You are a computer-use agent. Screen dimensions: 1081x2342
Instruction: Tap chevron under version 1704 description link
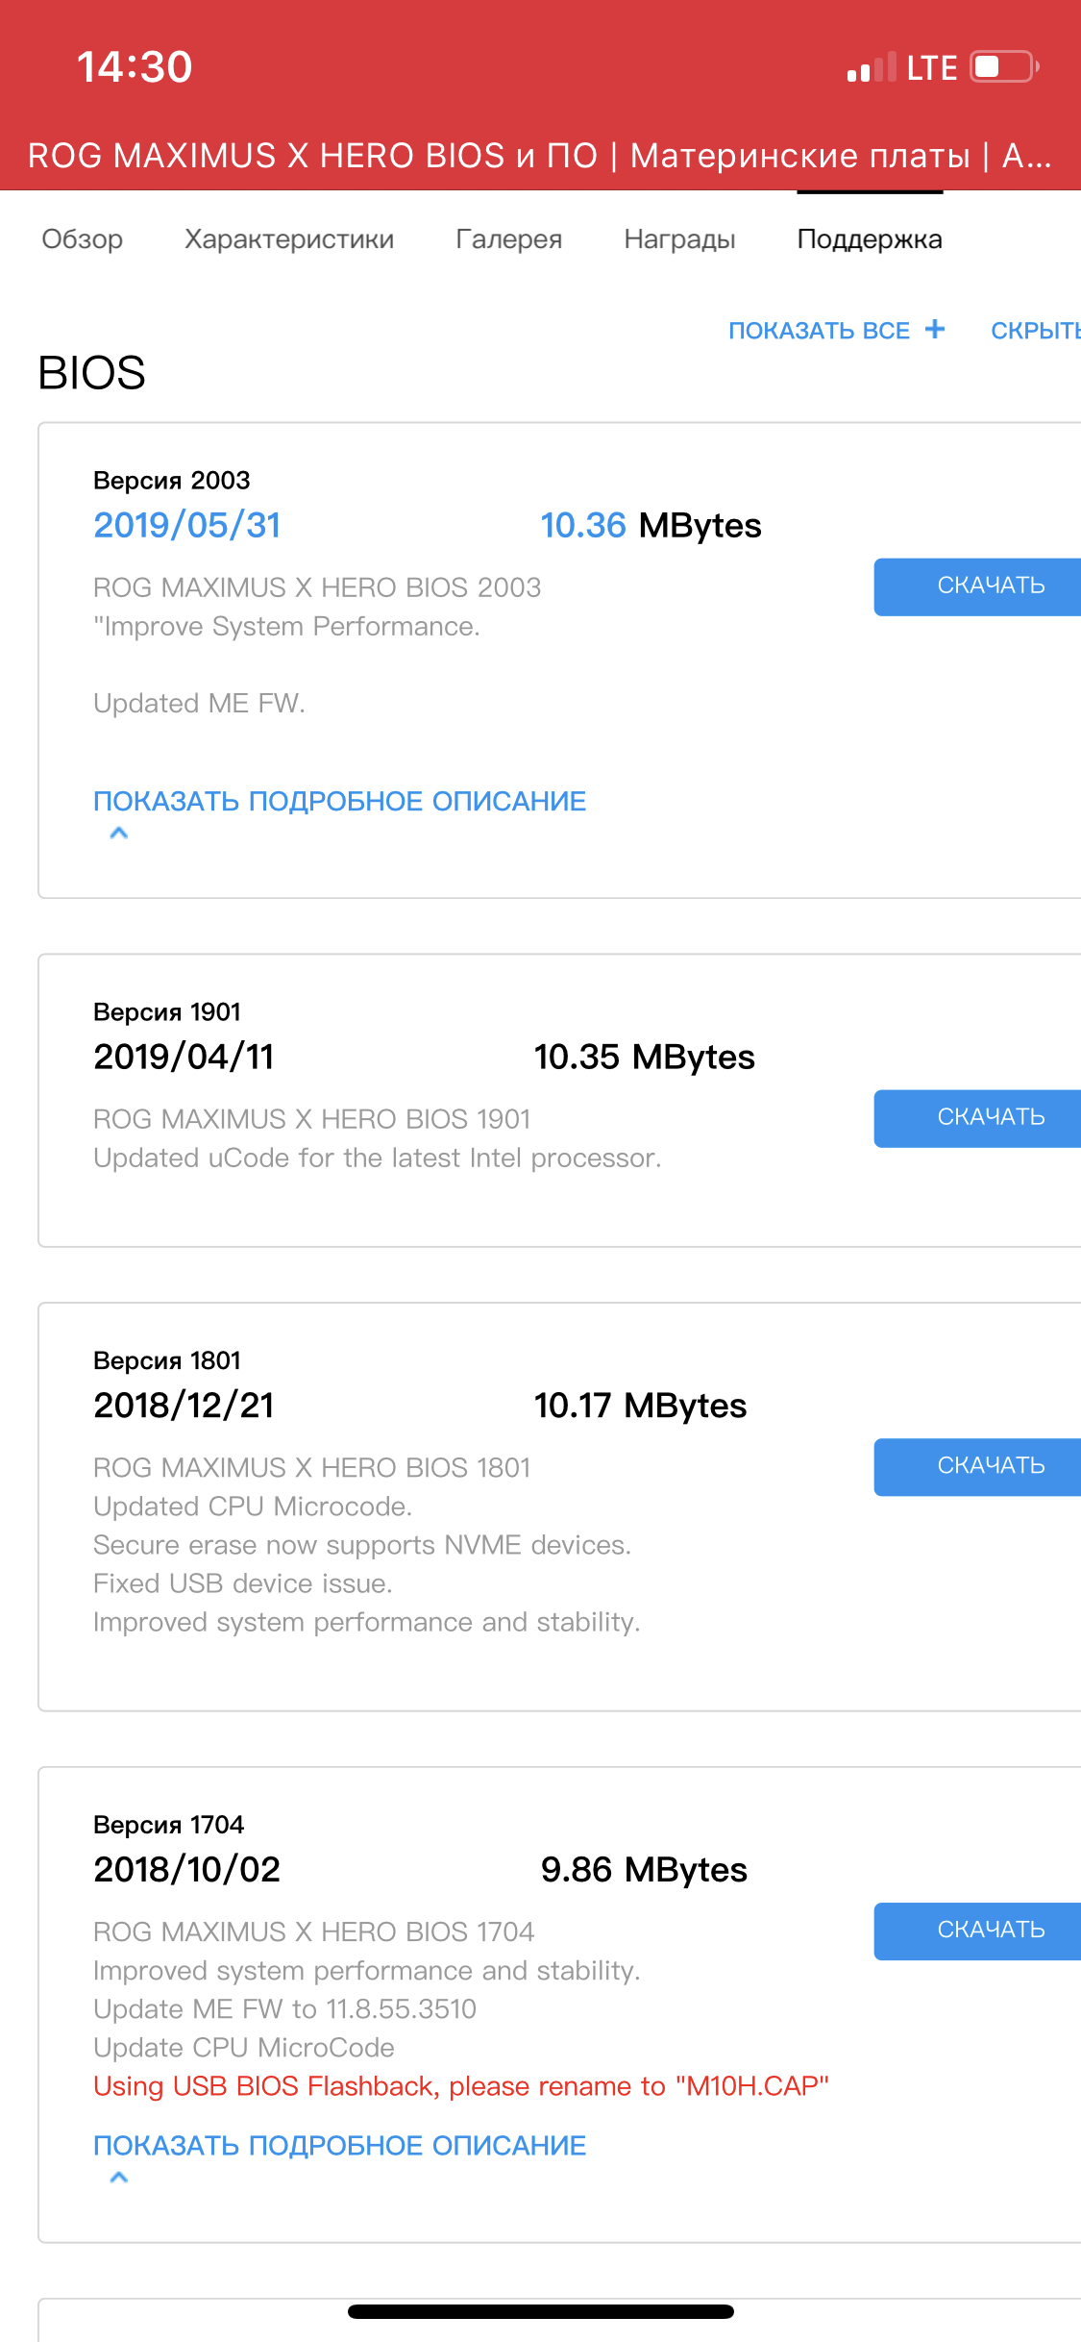[x=119, y=2178]
